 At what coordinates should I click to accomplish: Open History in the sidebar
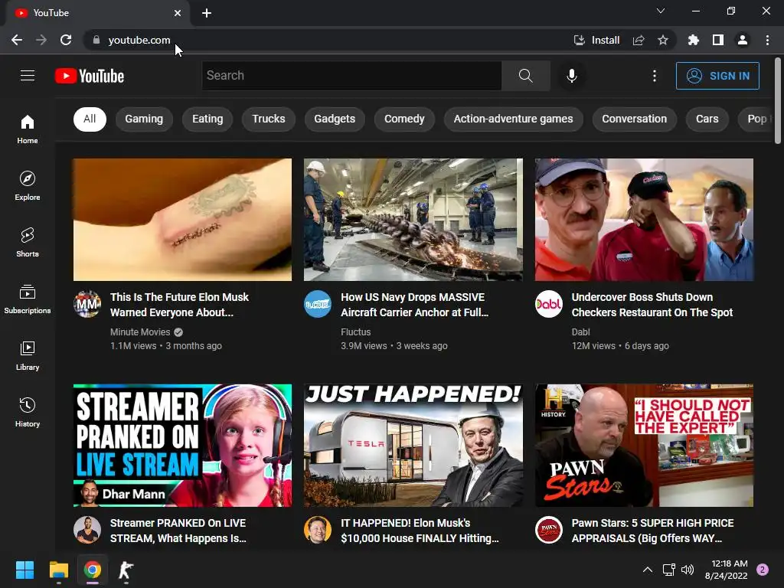tap(28, 412)
